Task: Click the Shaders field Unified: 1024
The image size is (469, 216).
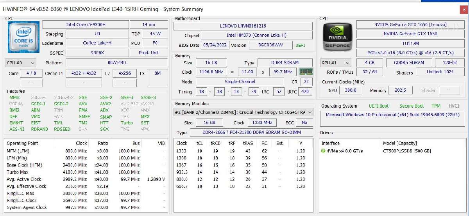Action: point(440,72)
